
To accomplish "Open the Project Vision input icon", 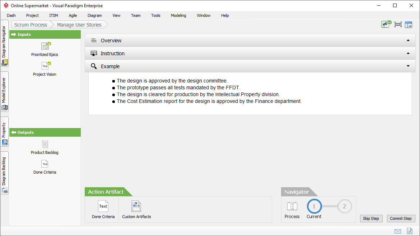I will (46, 66).
